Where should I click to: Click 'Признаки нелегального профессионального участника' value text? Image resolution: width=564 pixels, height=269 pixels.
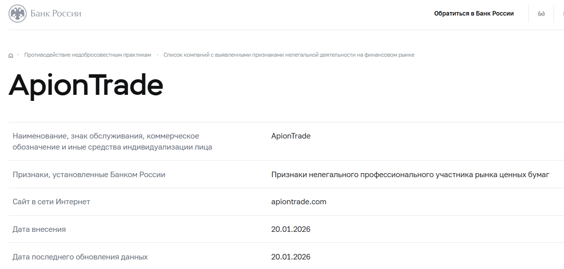(410, 175)
